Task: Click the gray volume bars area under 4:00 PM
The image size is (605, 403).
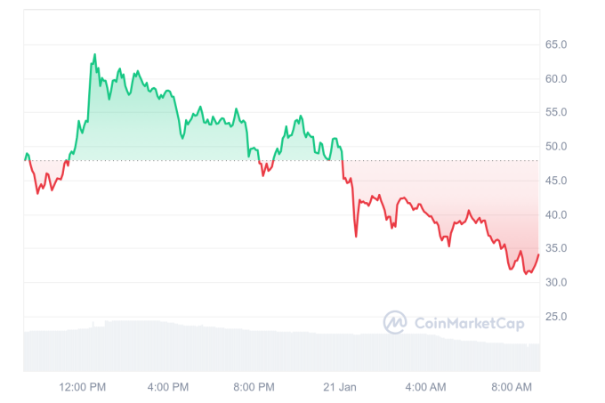Action: pos(168,347)
